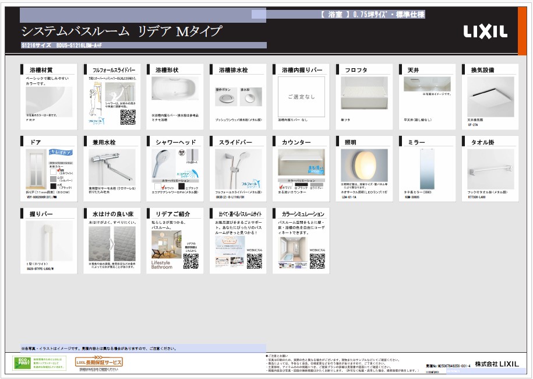Select the black counter color swatch
533x379 pixels.
pos(301,184)
